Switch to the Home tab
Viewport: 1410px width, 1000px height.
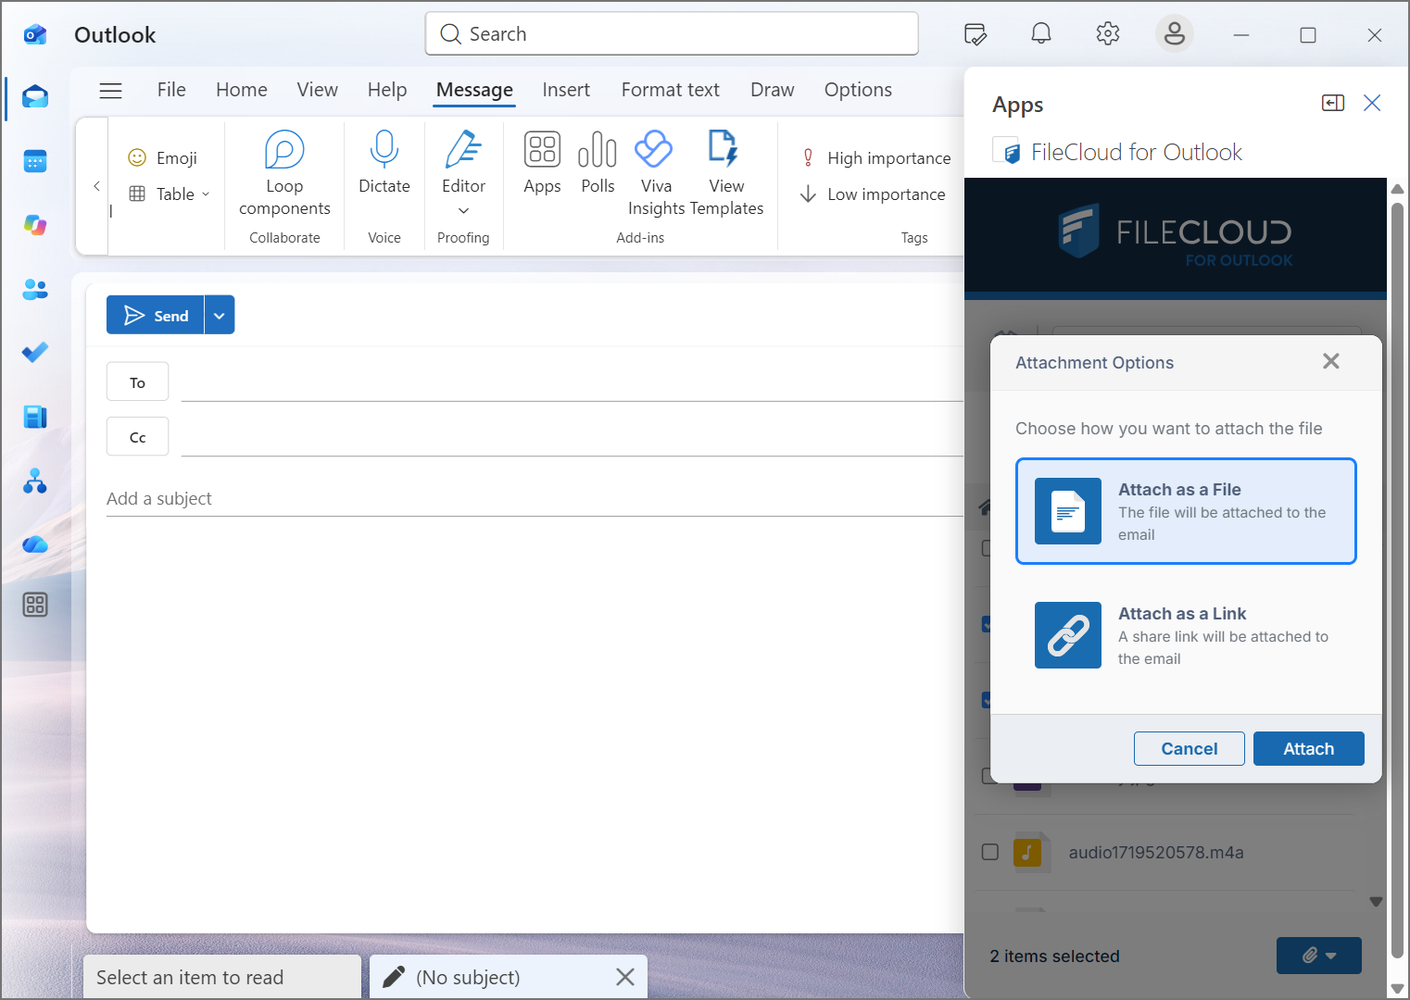pyautogui.click(x=242, y=90)
